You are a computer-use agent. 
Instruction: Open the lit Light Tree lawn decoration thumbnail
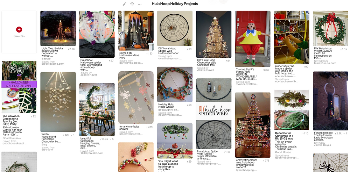[x=58, y=28]
